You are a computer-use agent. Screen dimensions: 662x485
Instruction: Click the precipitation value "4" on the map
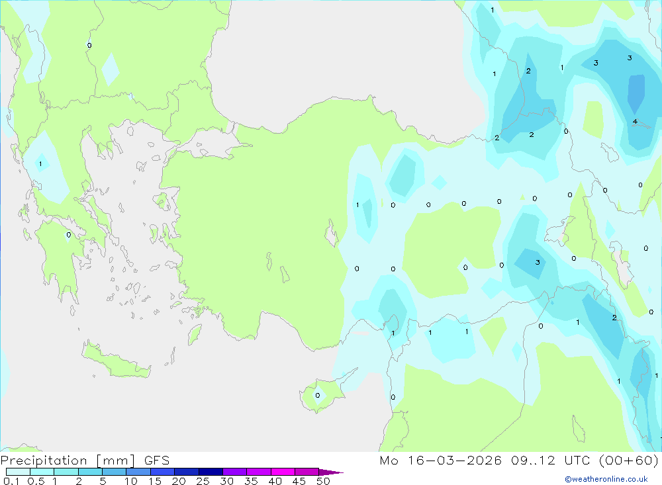click(635, 122)
